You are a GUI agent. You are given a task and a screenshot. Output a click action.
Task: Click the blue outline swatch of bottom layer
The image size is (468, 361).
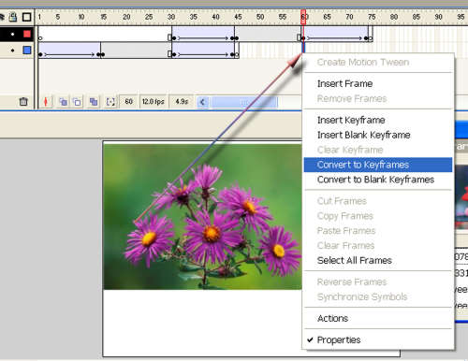[x=27, y=51]
